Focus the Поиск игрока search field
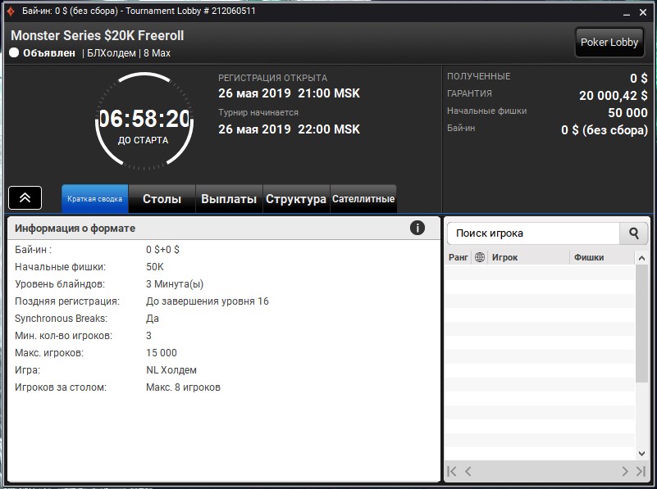 533,233
